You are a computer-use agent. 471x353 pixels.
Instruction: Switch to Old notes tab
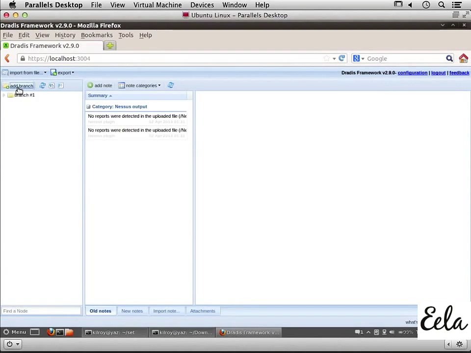coord(100,311)
